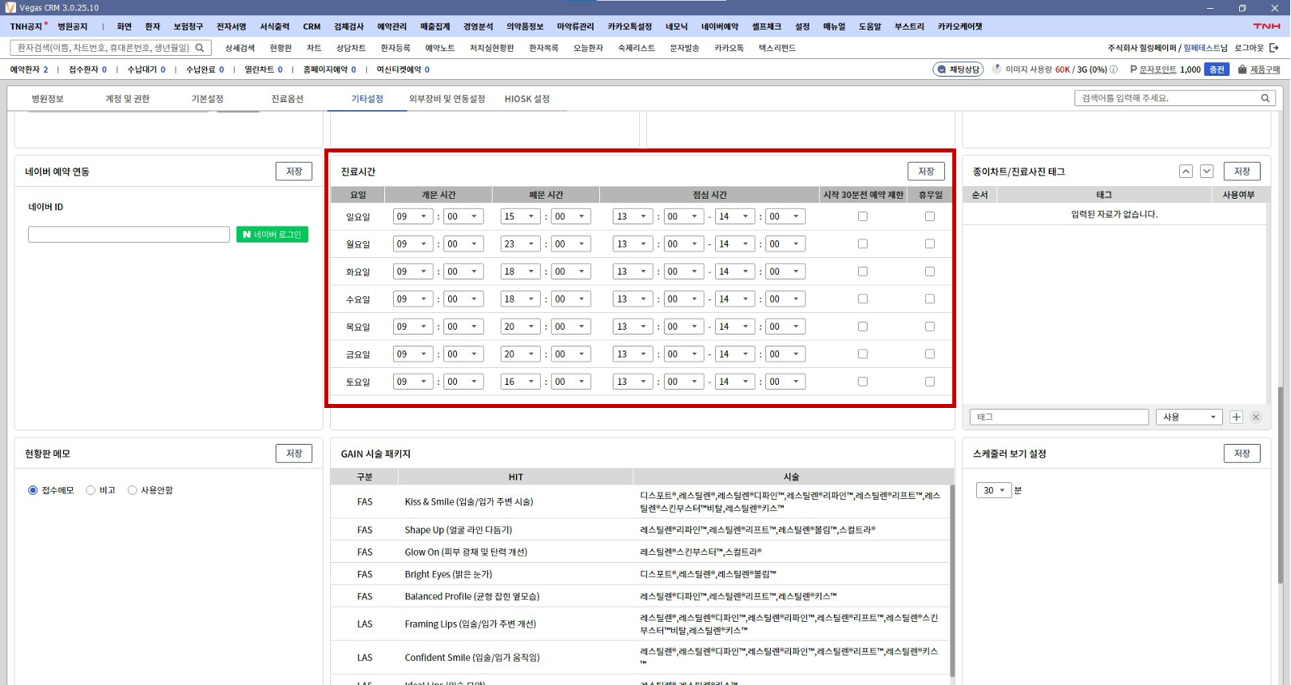Click the 네이버 ID input field
The height and width of the screenshot is (685, 1291).
(129, 235)
